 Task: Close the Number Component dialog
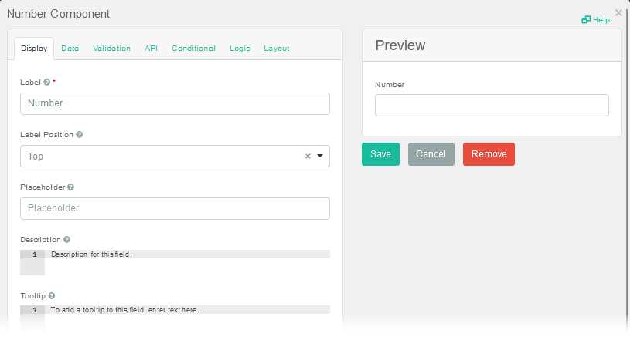pos(618,12)
